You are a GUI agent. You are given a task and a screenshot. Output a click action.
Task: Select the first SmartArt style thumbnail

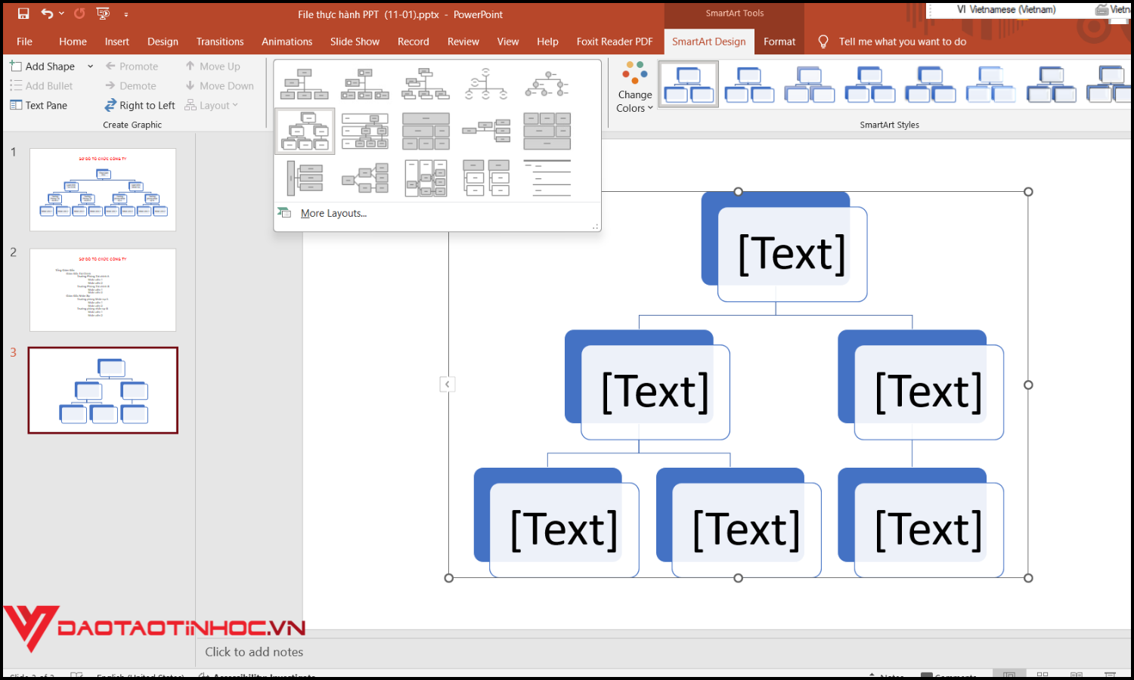pyautogui.click(x=688, y=85)
